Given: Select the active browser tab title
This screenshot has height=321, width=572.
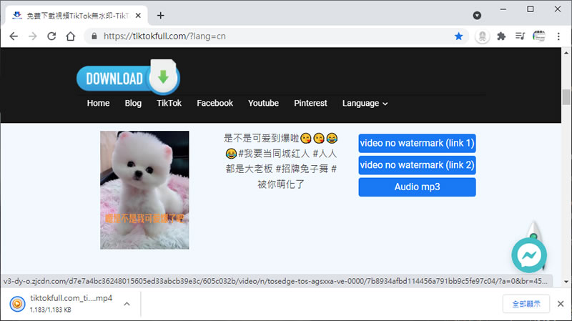Looking at the screenshot, I should (77, 15).
